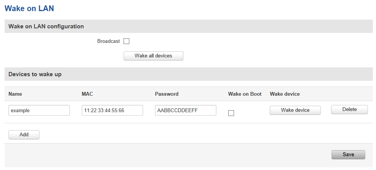Click the Wake device column header
Image resolution: width=376 pixels, height=170 pixels.
(x=285, y=94)
